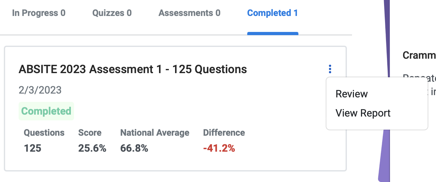Click the National Average label
This screenshot has height=182, width=436.
[155, 133]
